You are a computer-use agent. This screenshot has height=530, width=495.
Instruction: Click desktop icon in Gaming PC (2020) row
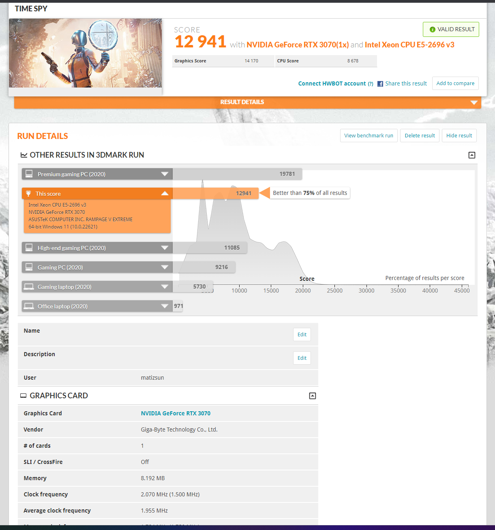(x=29, y=267)
